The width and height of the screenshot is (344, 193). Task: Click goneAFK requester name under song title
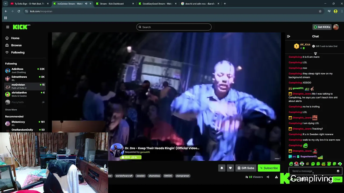pos(145,152)
